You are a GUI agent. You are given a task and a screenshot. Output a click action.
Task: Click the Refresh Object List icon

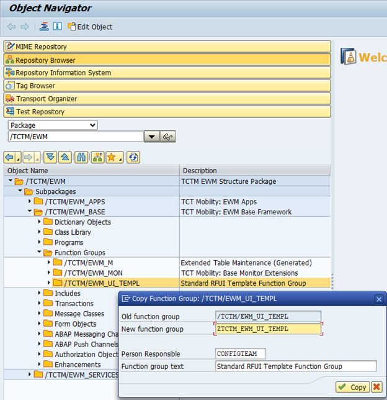[133, 157]
